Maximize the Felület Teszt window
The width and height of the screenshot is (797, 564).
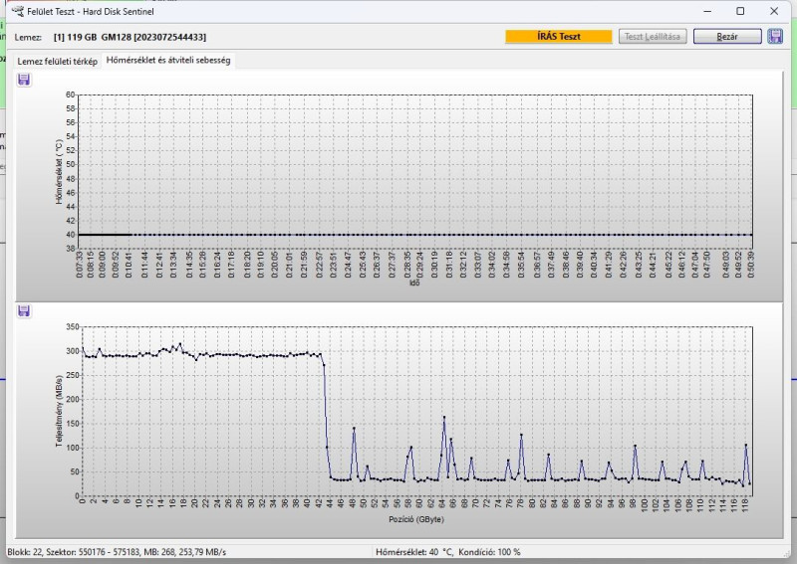pyautogui.click(x=740, y=11)
